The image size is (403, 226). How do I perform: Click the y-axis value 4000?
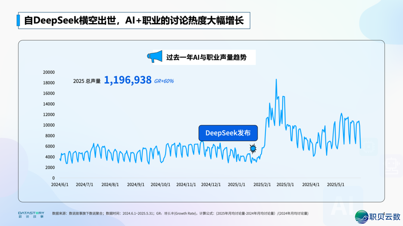50,157
